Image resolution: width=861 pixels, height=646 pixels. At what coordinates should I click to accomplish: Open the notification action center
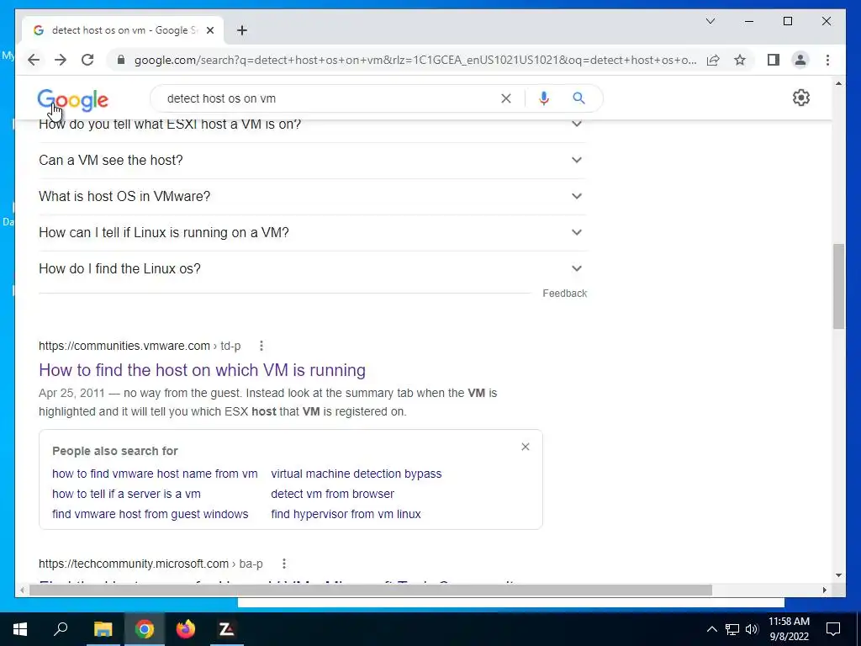click(833, 629)
